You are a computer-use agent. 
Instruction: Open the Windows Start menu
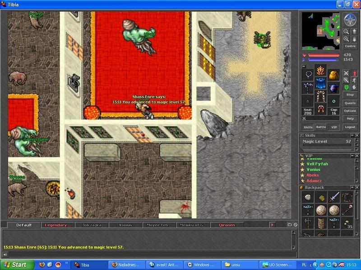pos(17,265)
